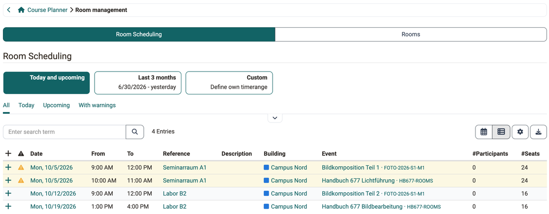Click blue building color in Bildkomposition Teil 2 row

266,194
